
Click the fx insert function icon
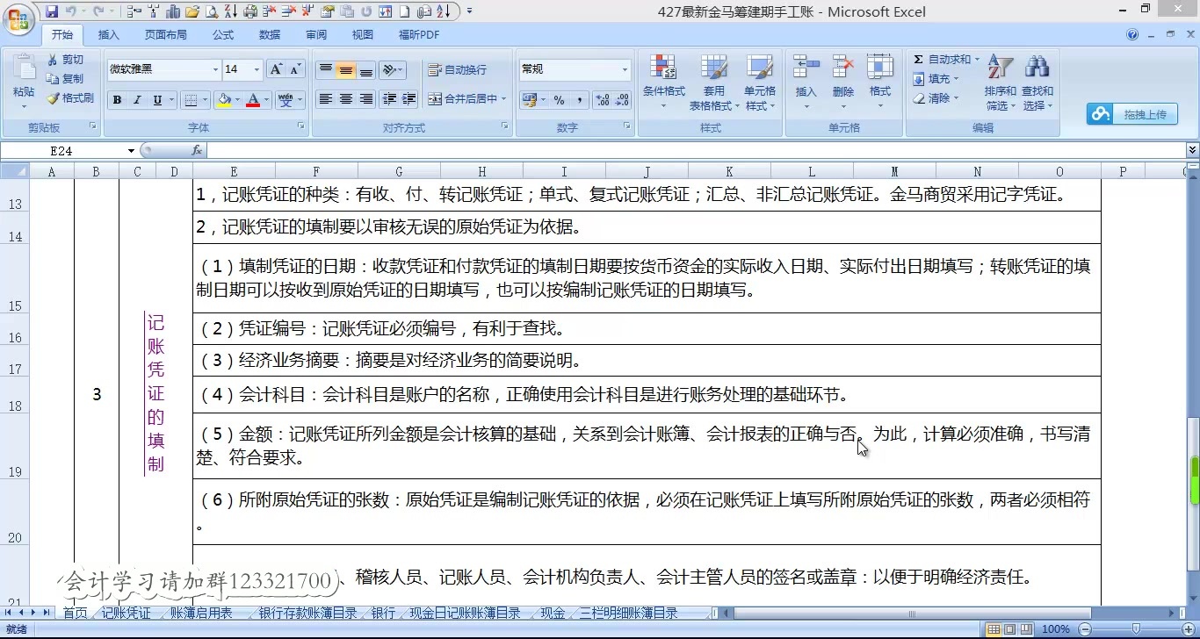(197, 151)
